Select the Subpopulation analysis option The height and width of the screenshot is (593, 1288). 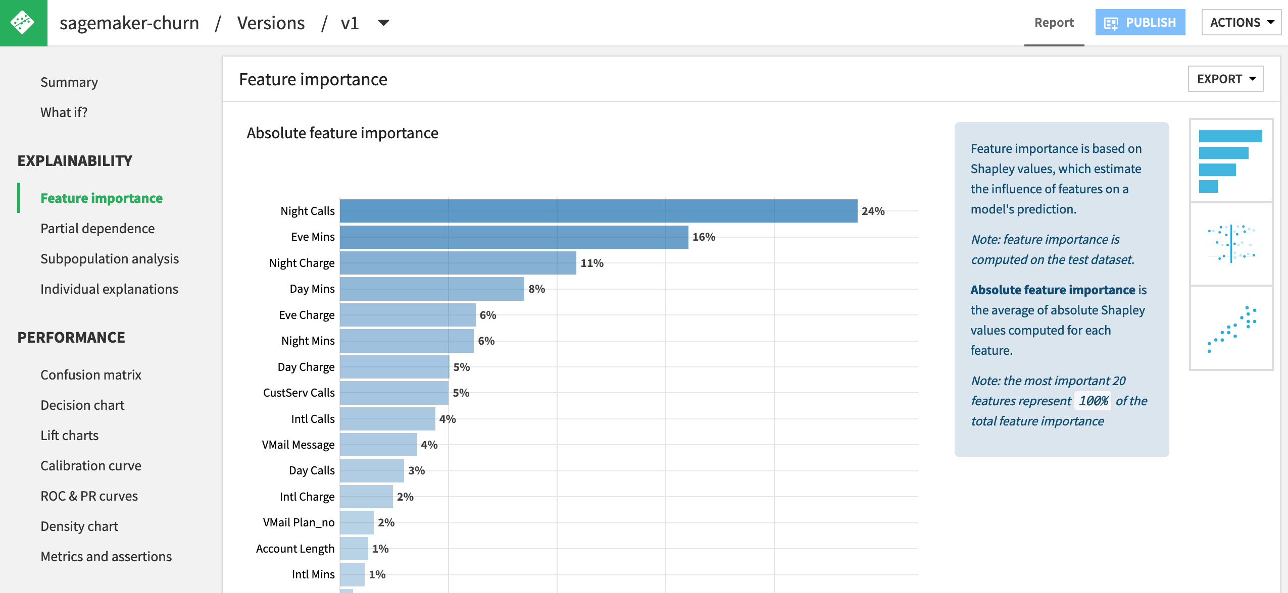[109, 257]
